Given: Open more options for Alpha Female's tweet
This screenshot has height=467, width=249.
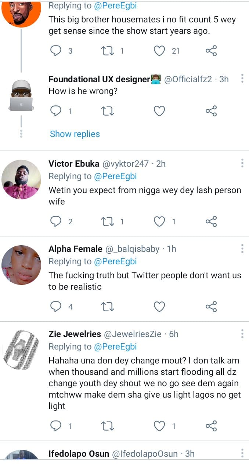Looking at the screenshot, I should coord(242,249).
